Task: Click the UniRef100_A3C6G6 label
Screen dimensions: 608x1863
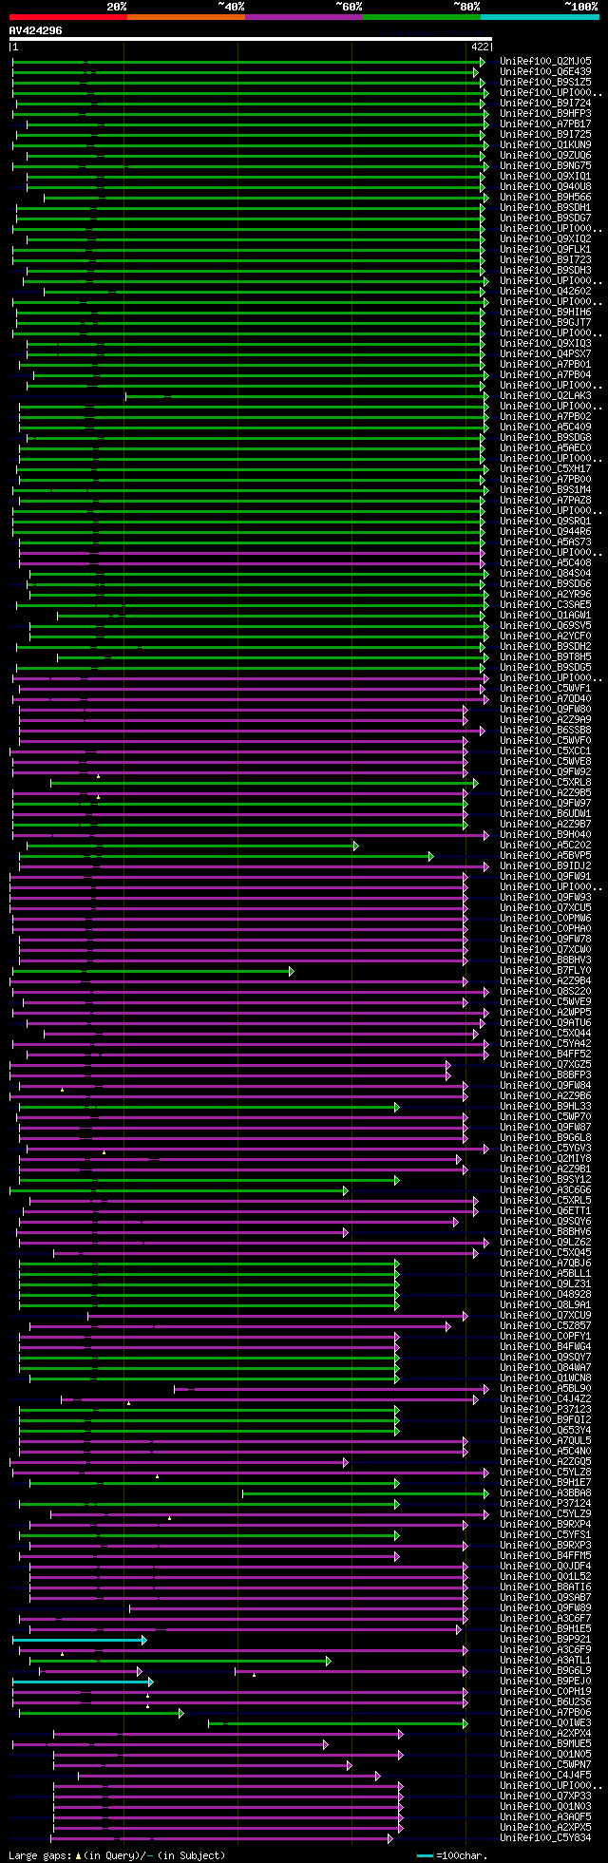Action: [x=545, y=1189]
